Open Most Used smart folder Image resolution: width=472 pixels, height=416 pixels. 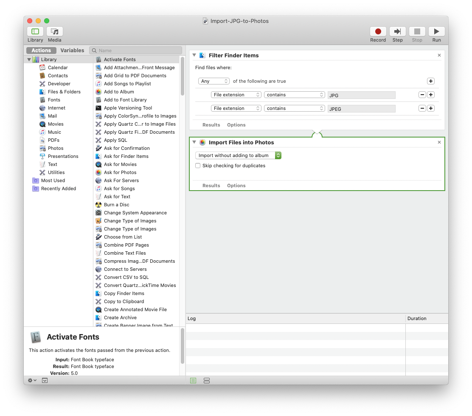tap(53, 180)
